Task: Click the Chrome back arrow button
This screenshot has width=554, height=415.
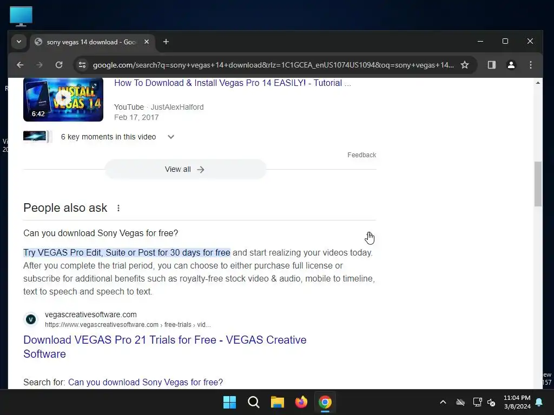Action: pos(20,65)
